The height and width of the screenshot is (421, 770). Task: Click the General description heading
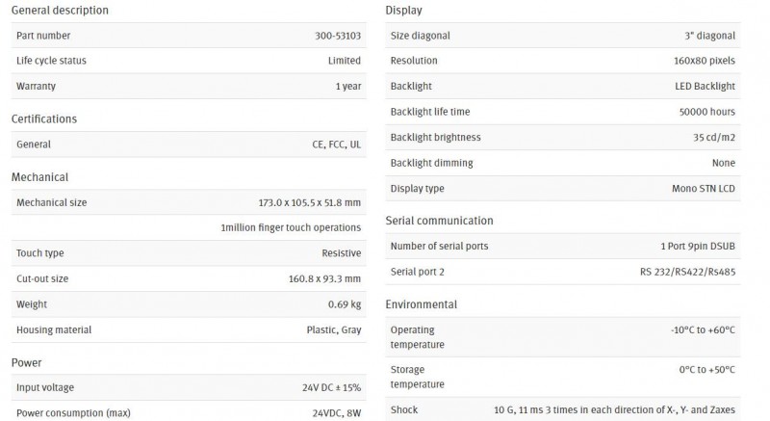pos(60,11)
